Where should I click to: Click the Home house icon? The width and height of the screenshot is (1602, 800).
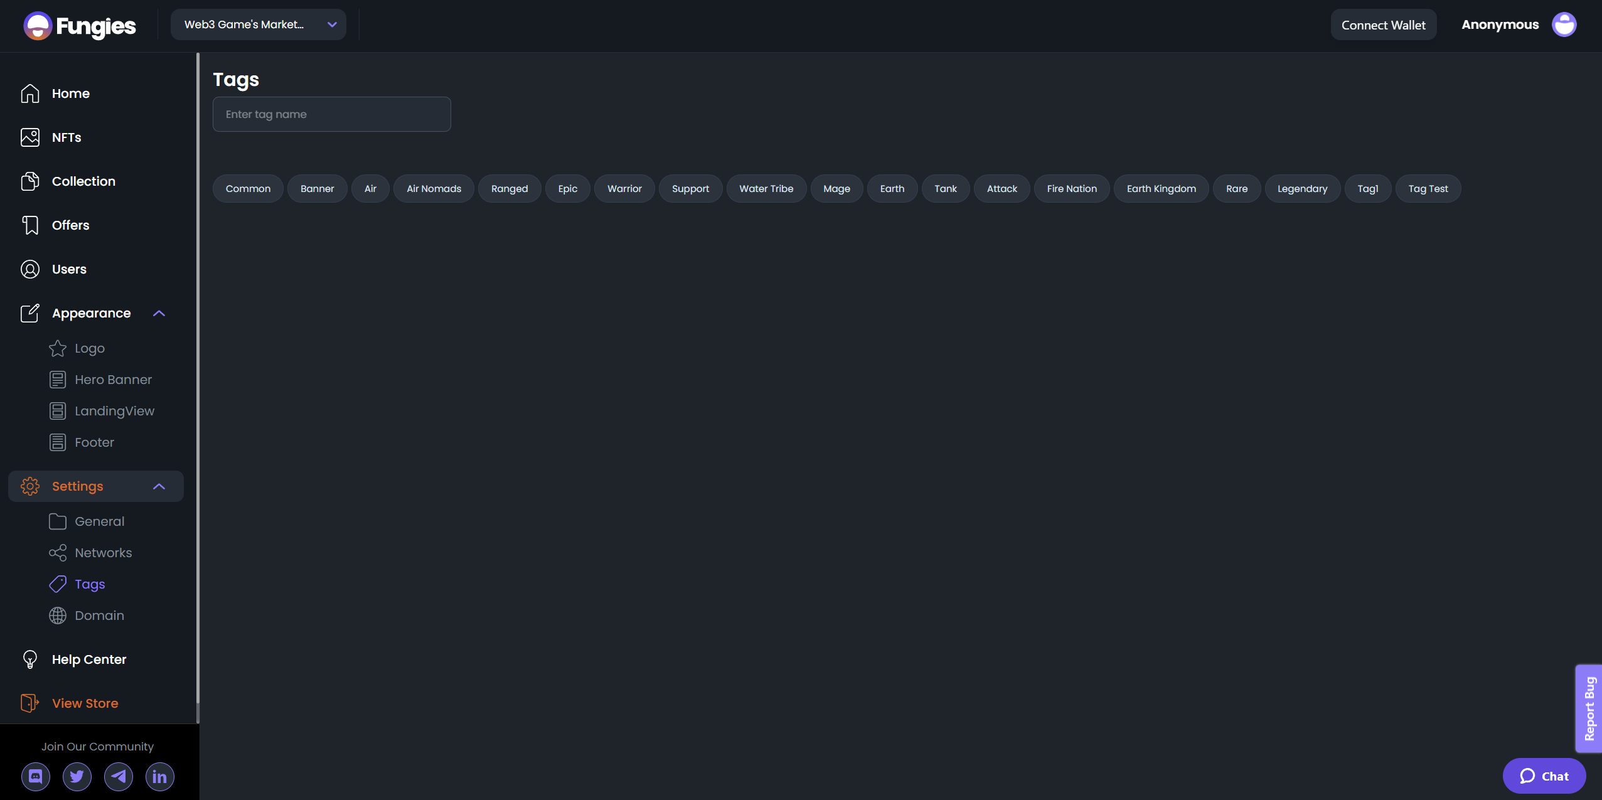click(30, 93)
